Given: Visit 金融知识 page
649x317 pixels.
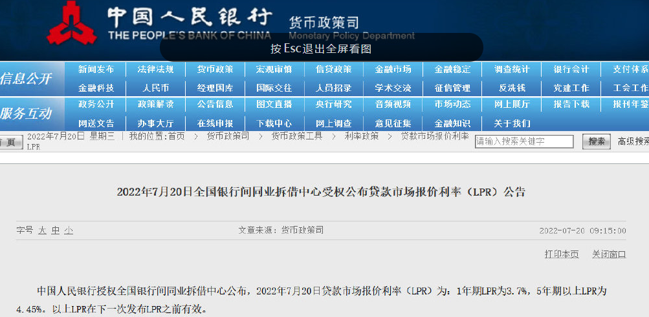Looking at the screenshot, I should click(x=452, y=123).
